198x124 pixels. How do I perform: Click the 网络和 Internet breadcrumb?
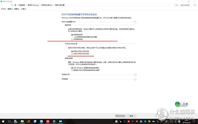[33, 5]
